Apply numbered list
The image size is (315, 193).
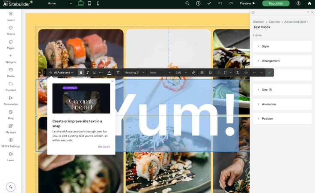tap(219, 72)
